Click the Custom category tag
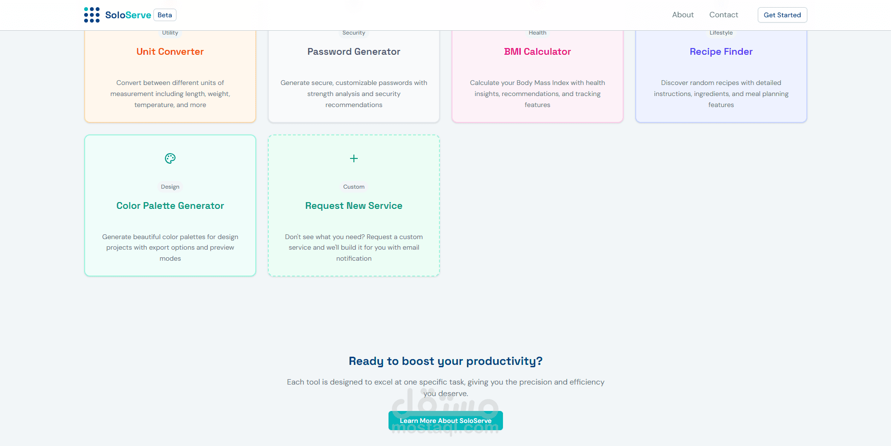The image size is (891, 446). [x=354, y=187]
